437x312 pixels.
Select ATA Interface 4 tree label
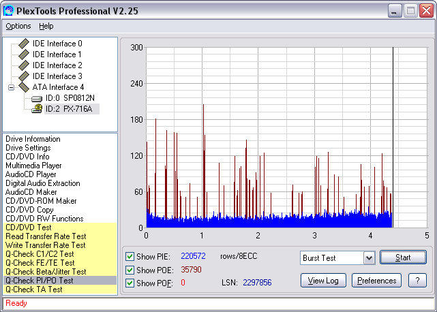coord(58,87)
